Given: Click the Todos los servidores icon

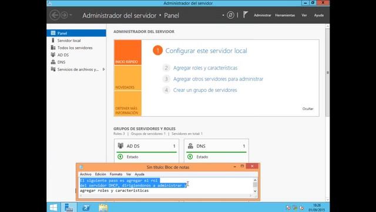Looking at the screenshot, I should (x=53, y=47).
